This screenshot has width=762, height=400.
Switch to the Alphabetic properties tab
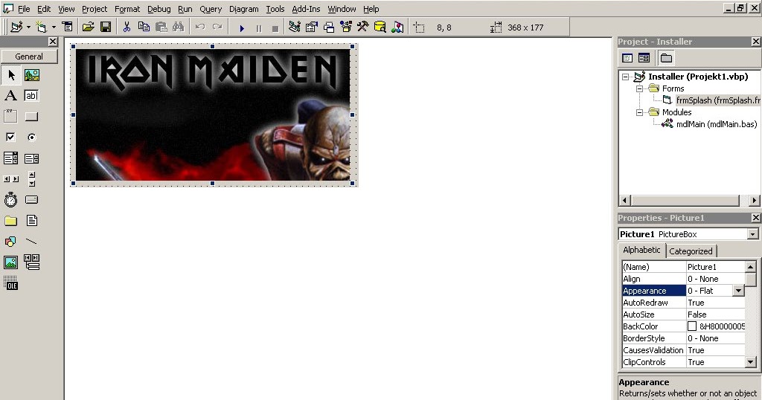pyautogui.click(x=641, y=250)
